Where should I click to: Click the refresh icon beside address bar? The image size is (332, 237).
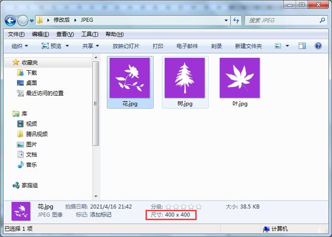(236, 20)
